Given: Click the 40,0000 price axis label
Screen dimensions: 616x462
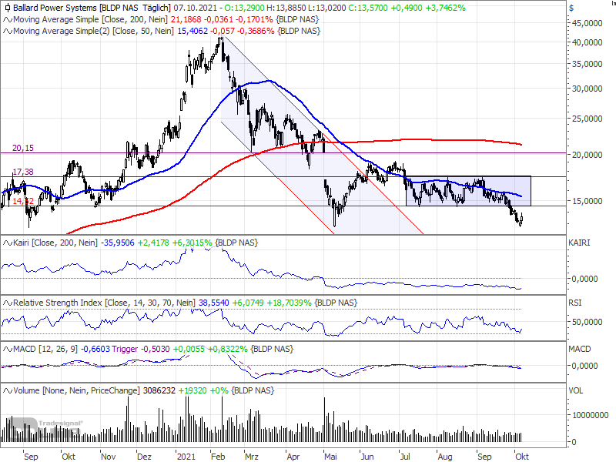Looking at the screenshot, I should coord(588,42).
